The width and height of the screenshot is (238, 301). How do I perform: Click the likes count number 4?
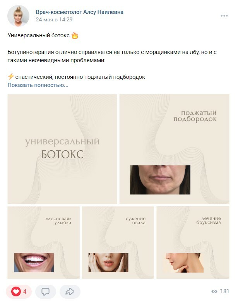tap(25, 292)
